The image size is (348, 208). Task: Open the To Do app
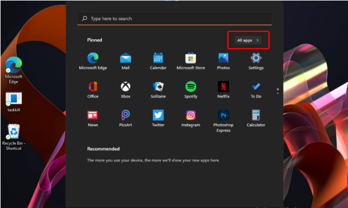[256, 90]
